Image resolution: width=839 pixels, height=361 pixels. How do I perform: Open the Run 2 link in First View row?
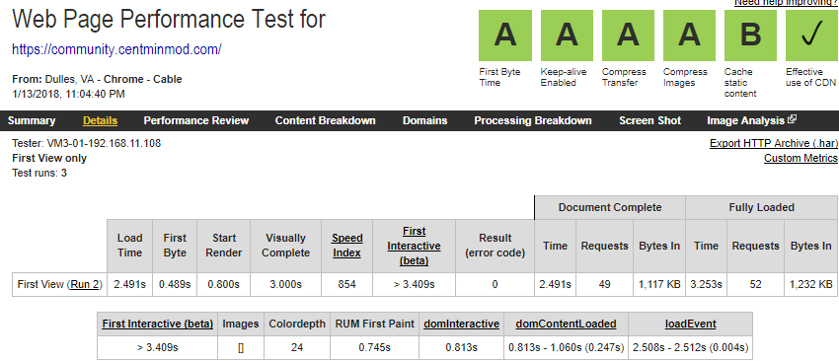point(85,284)
